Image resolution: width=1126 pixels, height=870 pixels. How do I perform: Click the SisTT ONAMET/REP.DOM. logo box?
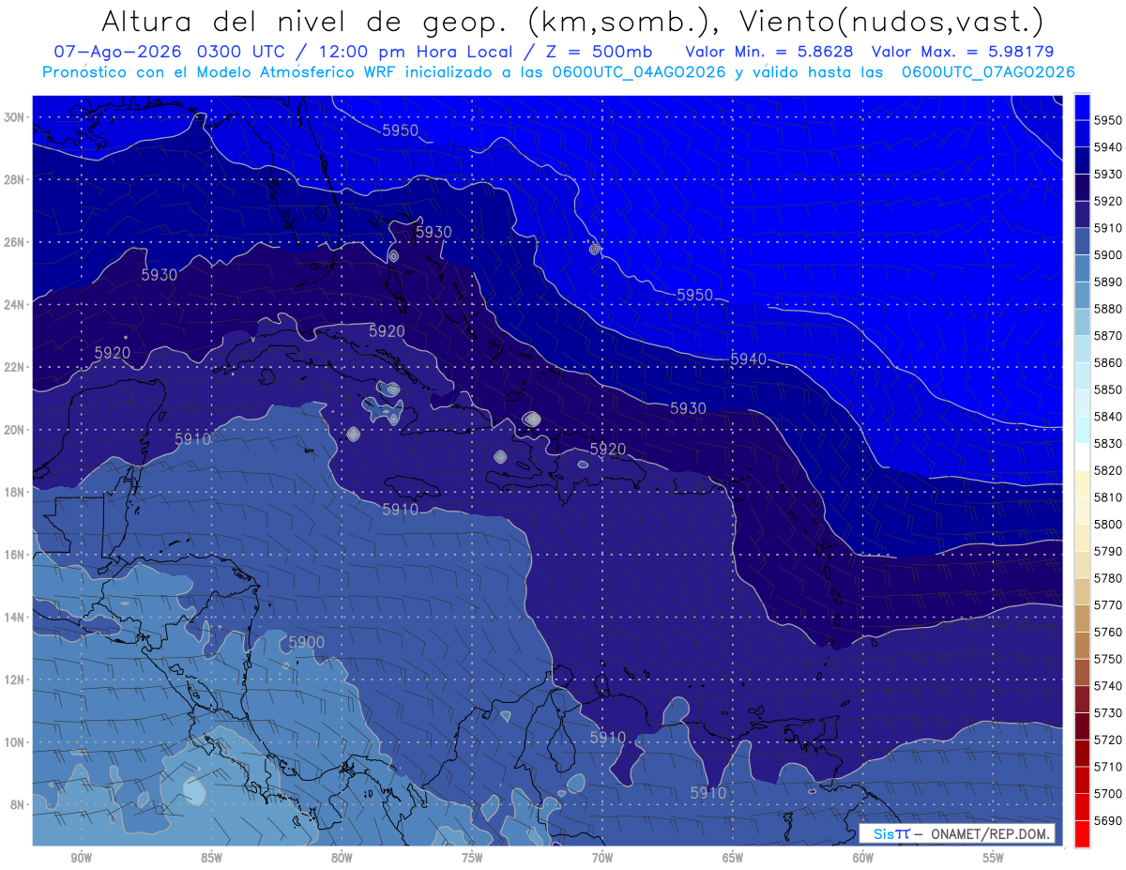(x=956, y=834)
